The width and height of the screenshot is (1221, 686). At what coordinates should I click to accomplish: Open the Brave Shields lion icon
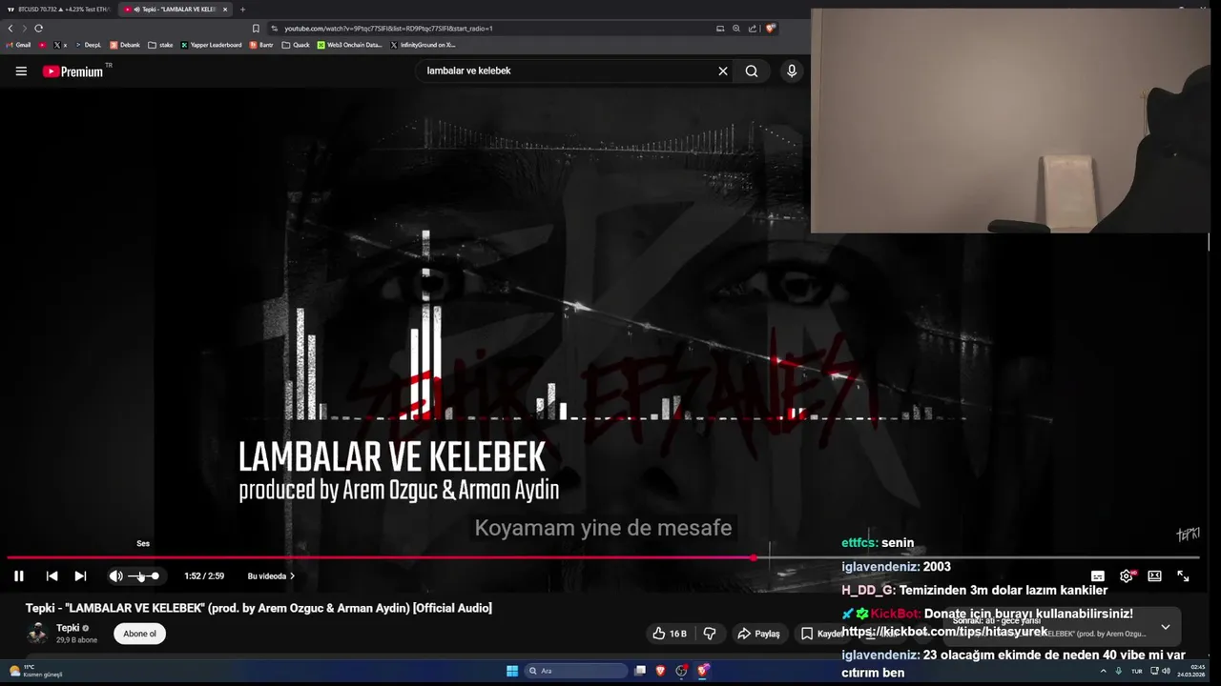[771, 29]
